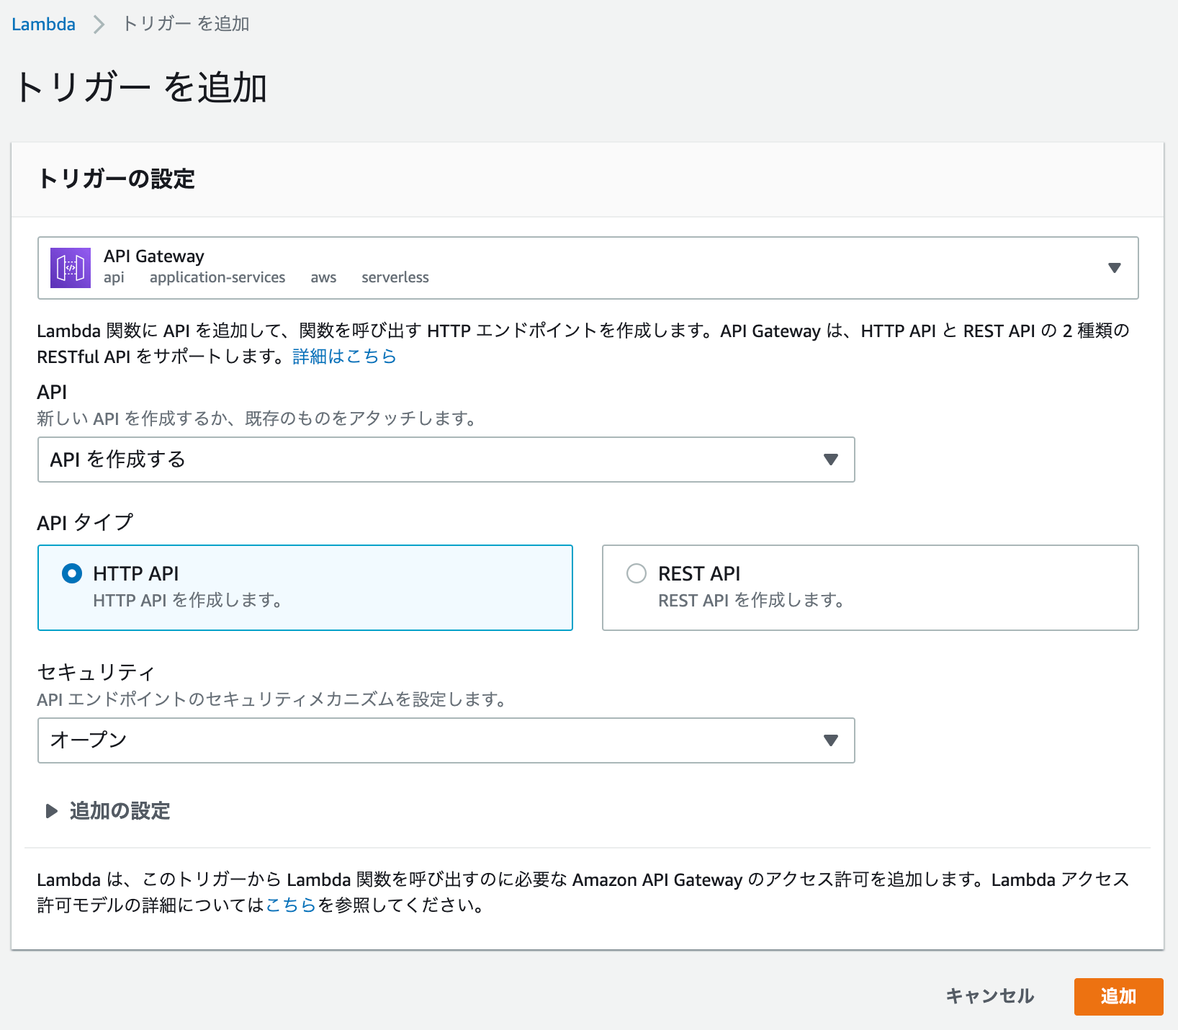Open the 詳細はこちら documentation link

click(x=344, y=357)
